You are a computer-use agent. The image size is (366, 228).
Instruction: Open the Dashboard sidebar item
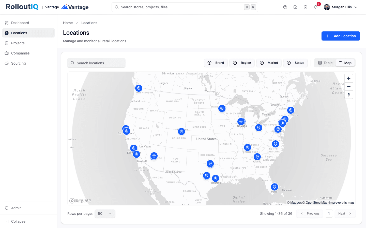28,23
